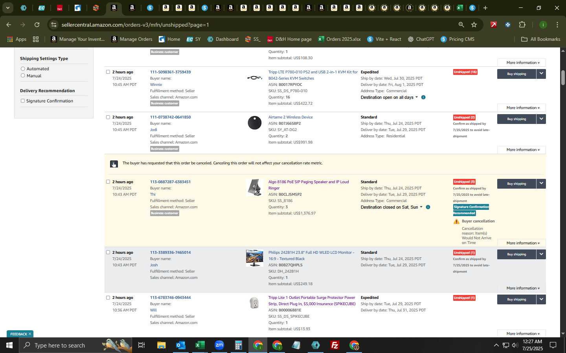Click info icon beside Destination closed on Sat, Sun
The image size is (566, 353).
(428, 207)
